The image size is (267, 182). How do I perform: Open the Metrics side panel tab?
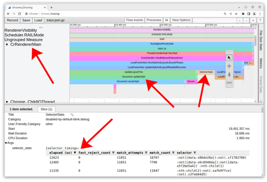coord(261,63)
